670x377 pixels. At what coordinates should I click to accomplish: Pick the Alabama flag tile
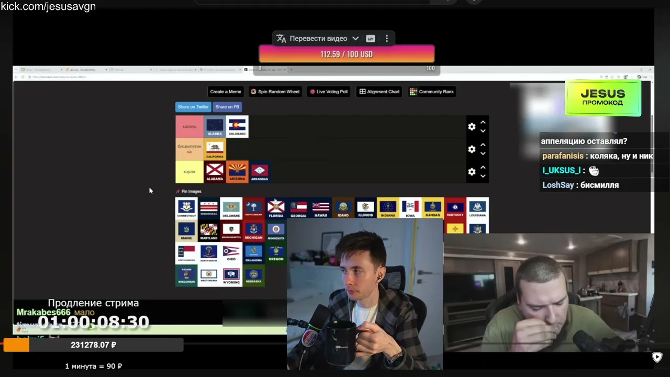pyautogui.click(x=215, y=172)
